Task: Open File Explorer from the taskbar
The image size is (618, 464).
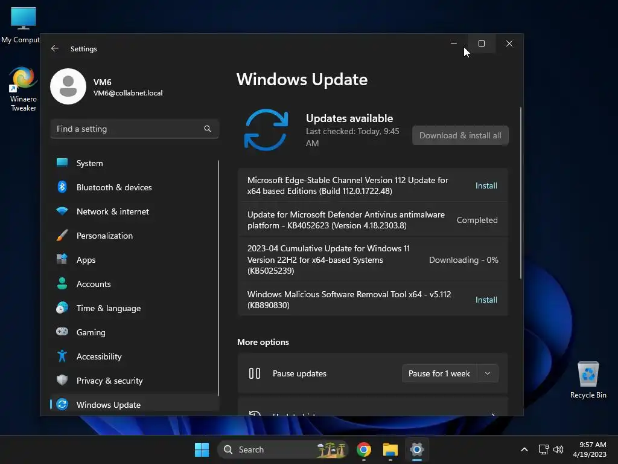Action: point(390,449)
